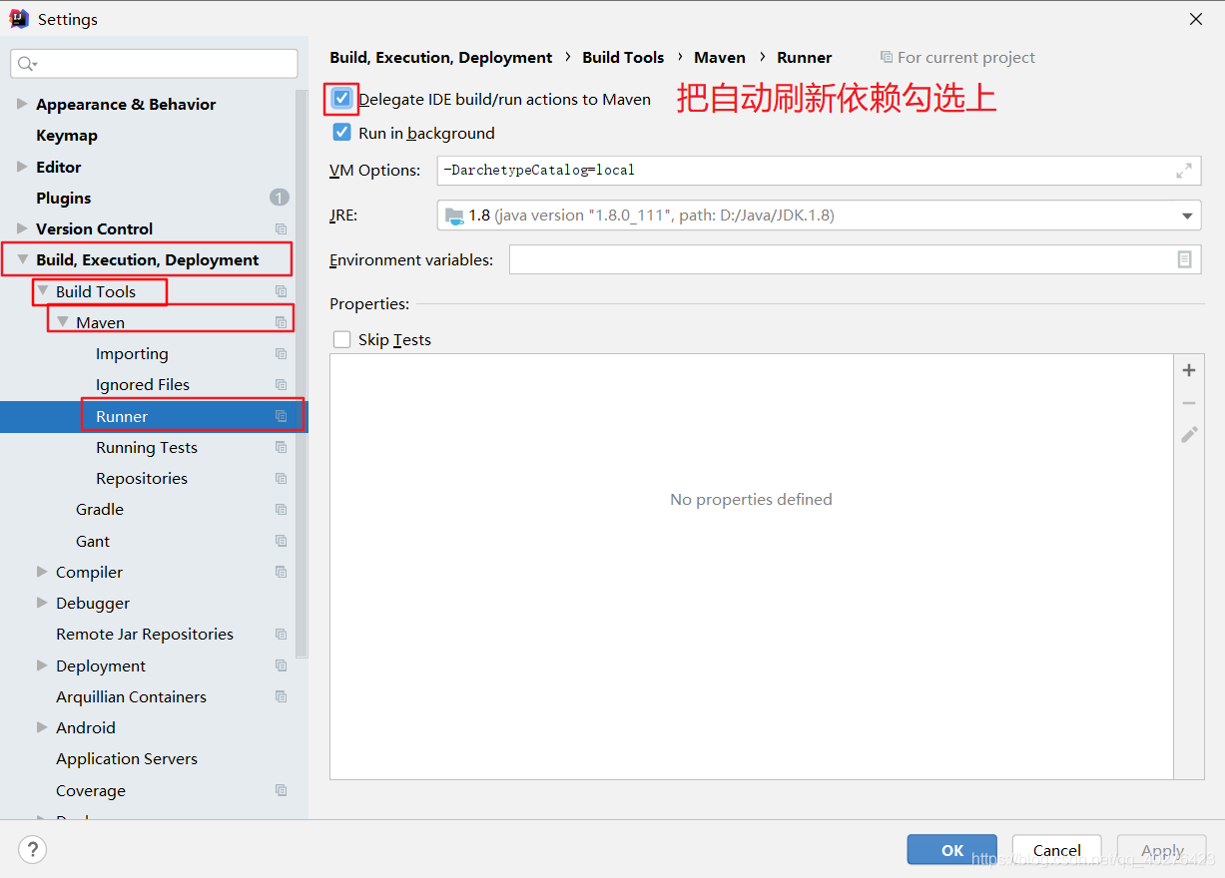Click project-level icon beside Importing
Image resolution: width=1225 pixels, height=878 pixels.
[x=281, y=354]
